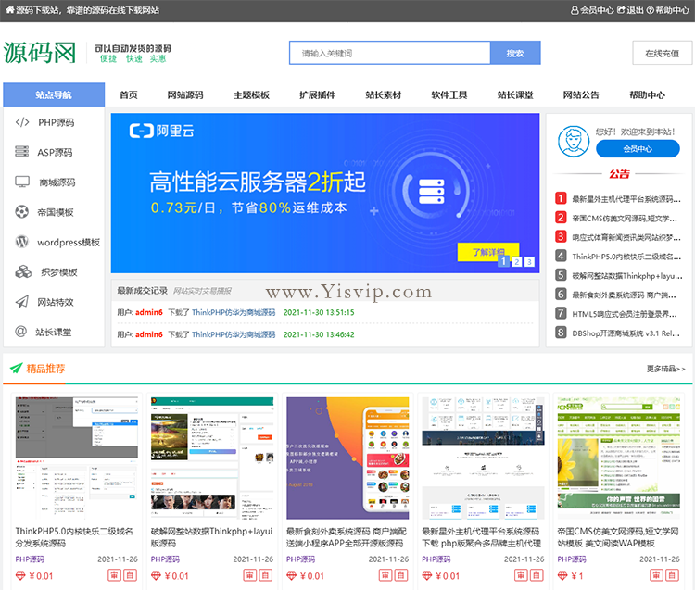The width and height of the screenshot is (695, 590).
Task: Click the 在线充值 button
Action: point(663,53)
